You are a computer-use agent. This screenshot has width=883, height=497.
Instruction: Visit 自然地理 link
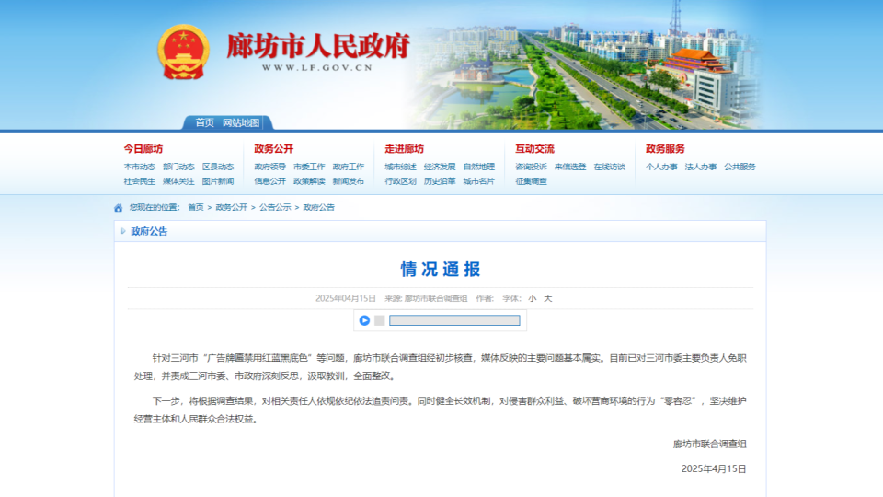479,167
